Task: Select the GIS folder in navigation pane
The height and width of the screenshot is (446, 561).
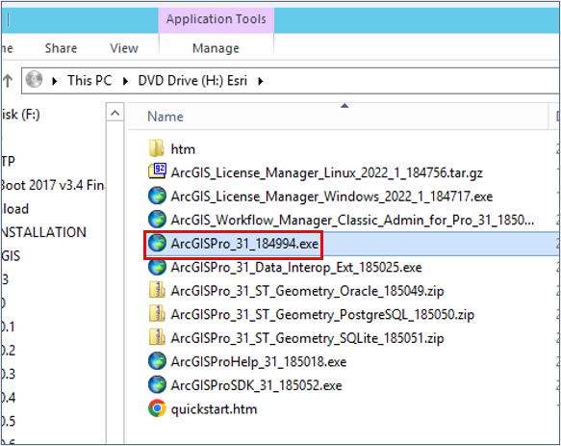Action: tap(11, 256)
